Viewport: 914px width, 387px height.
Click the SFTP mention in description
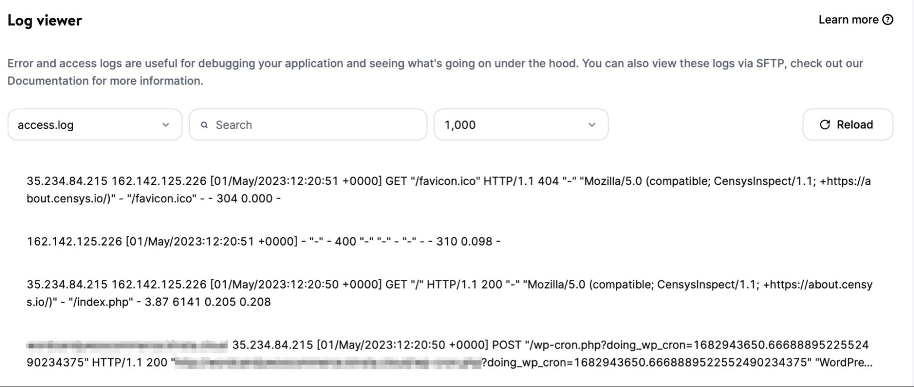click(770, 63)
